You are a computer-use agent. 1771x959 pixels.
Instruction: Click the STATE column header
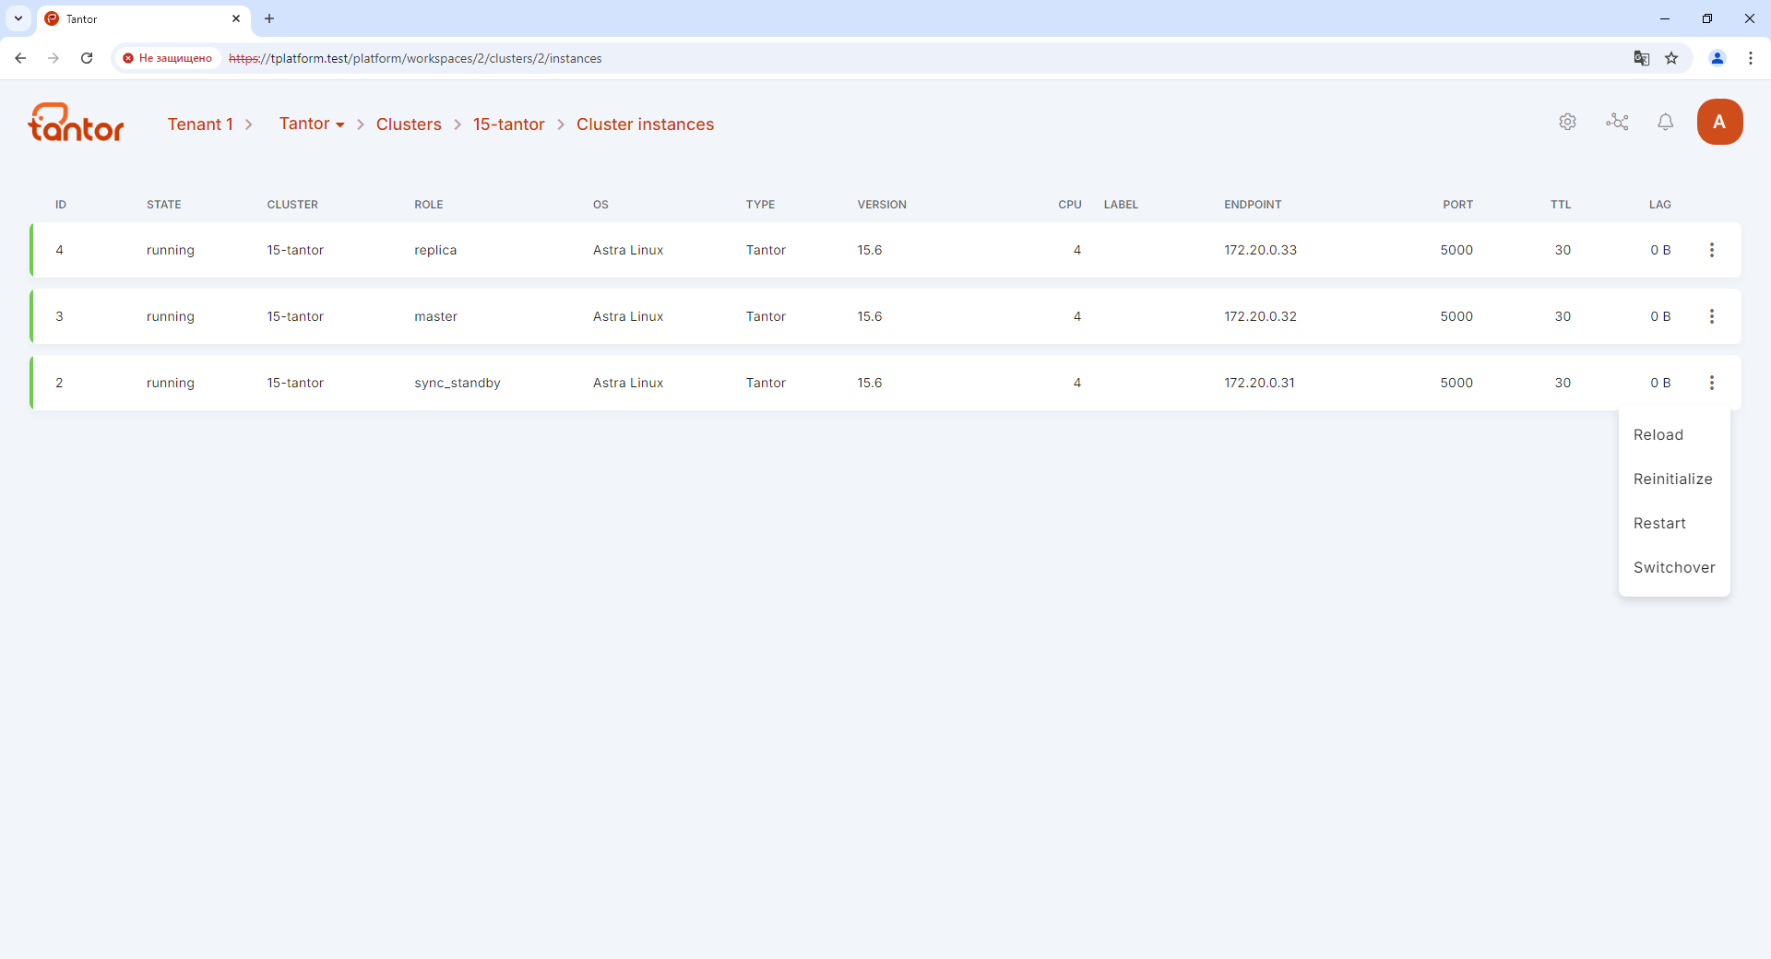164,205
